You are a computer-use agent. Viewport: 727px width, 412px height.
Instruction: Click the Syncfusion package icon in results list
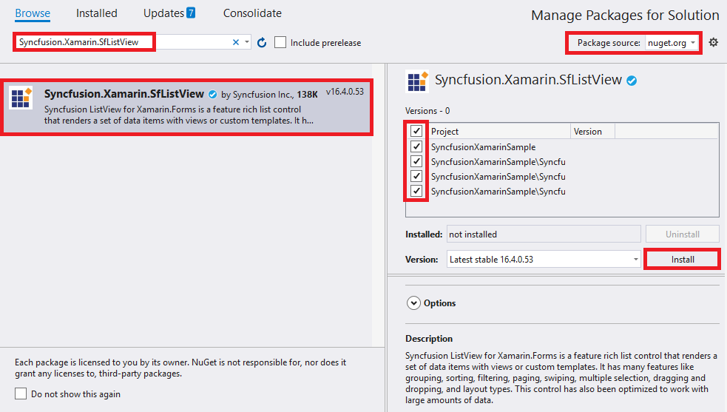tap(21, 98)
